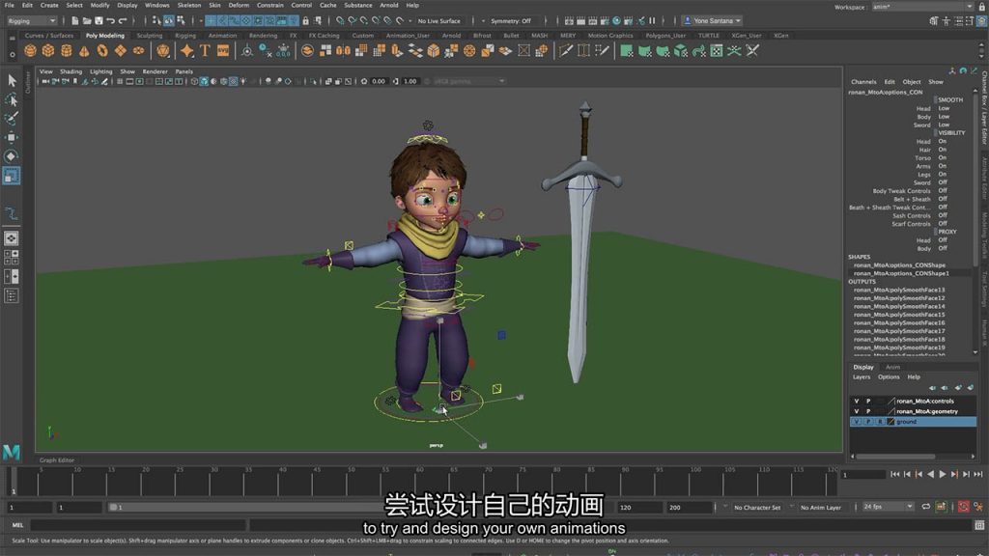Click Options in the Layer Editor
Image resolution: width=989 pixels, height=556 pixels.
coord(889,377)
